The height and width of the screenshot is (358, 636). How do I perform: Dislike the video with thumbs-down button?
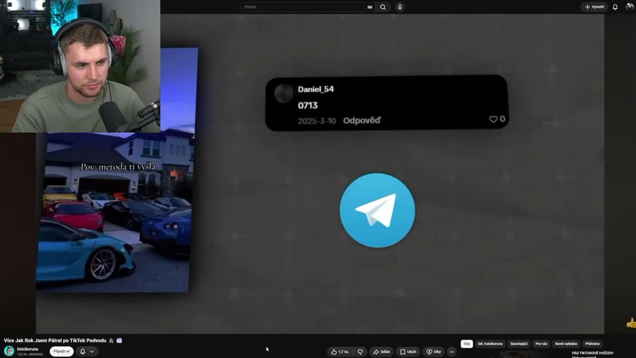coord(360,352)
